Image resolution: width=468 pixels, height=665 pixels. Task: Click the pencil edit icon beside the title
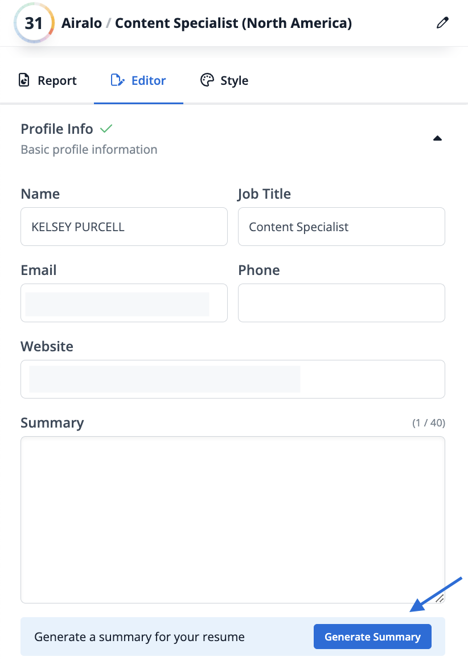coord(442,23)
